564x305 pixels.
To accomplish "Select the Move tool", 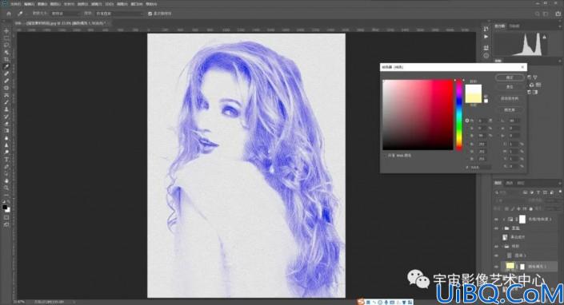I will tap(6, 31).
